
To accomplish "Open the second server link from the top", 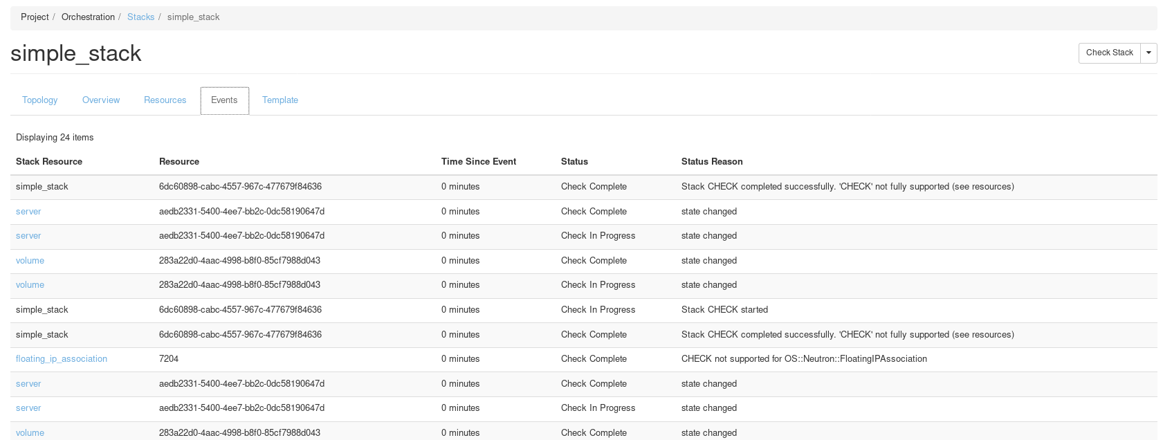I will tap(28, 236).
